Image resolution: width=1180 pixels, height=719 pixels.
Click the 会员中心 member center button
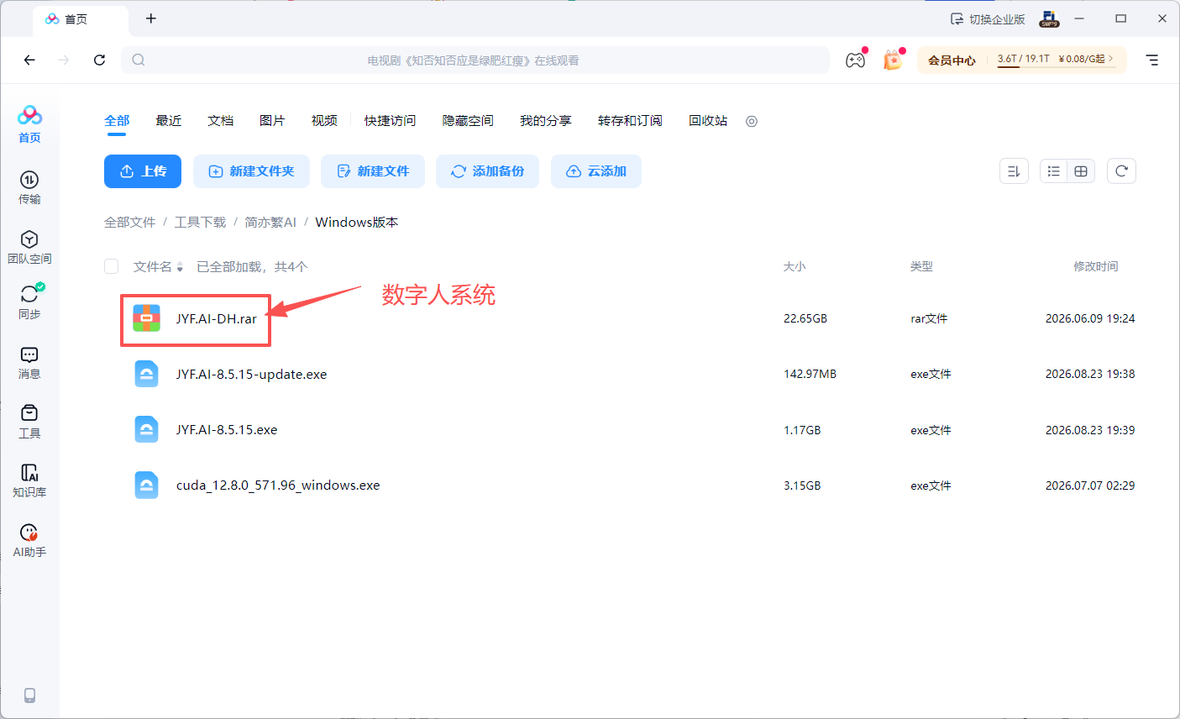tap(952, 60)
